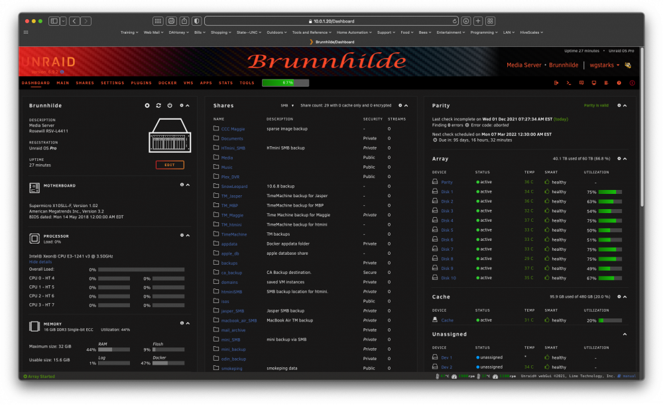Image resolution: width=663 pixels, height=405 pixels.
Task: Click the 67% array usage progress bar
Action: click(285, 83)
